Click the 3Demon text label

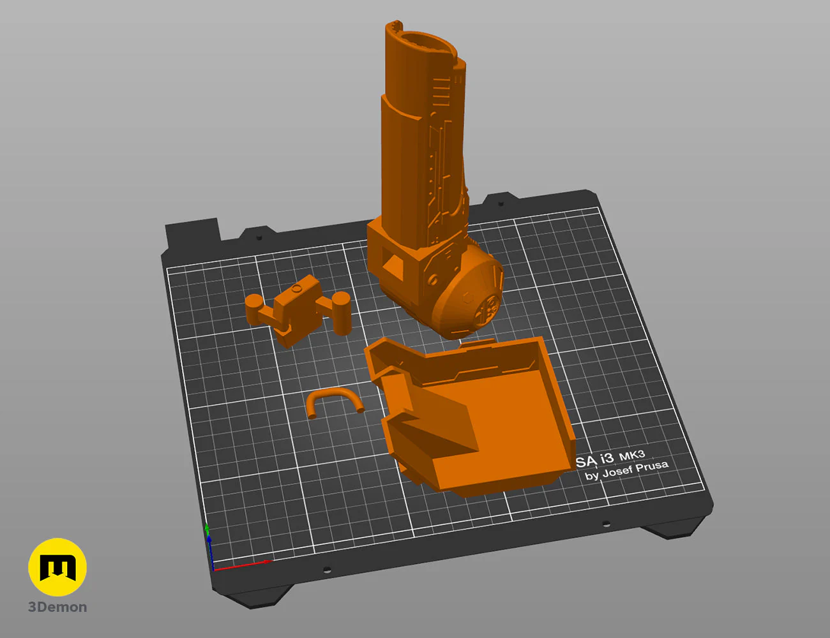57,607
